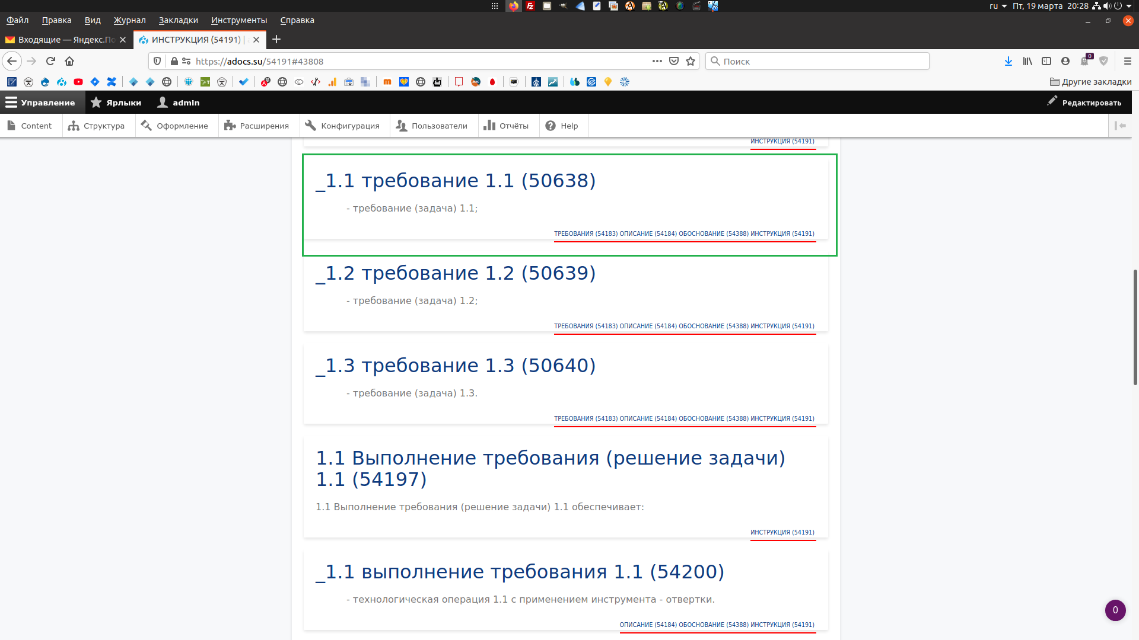Open a new browser tab
The height and width of the screenshot is (640, 1139).
click(276, 40)
